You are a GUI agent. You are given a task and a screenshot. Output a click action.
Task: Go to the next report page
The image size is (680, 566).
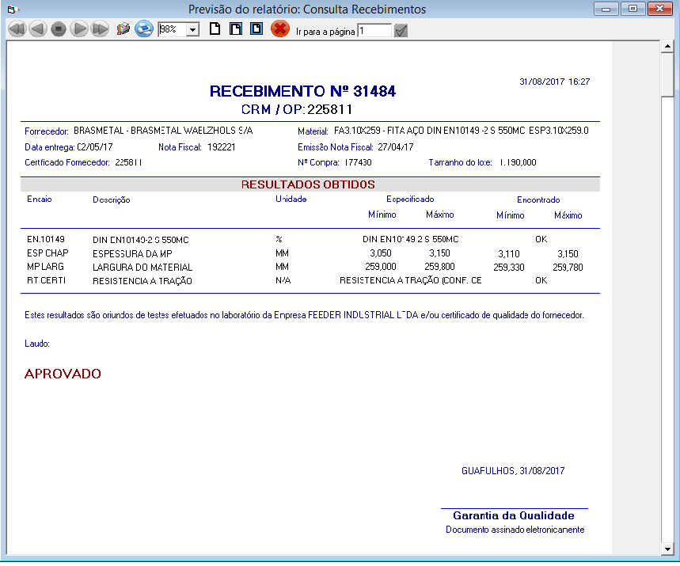click(x=79, y=29)
